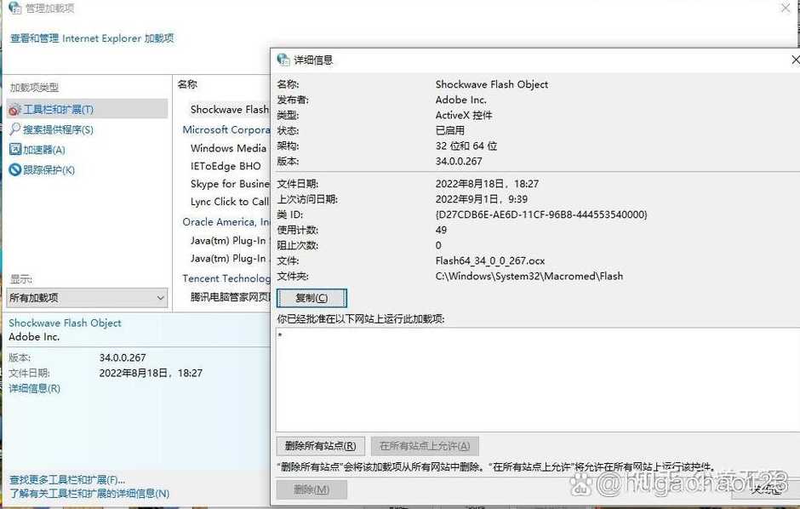
Task: Select Tracking Protection type 跟踪保护(K)
Action: (x=42, y=170)
